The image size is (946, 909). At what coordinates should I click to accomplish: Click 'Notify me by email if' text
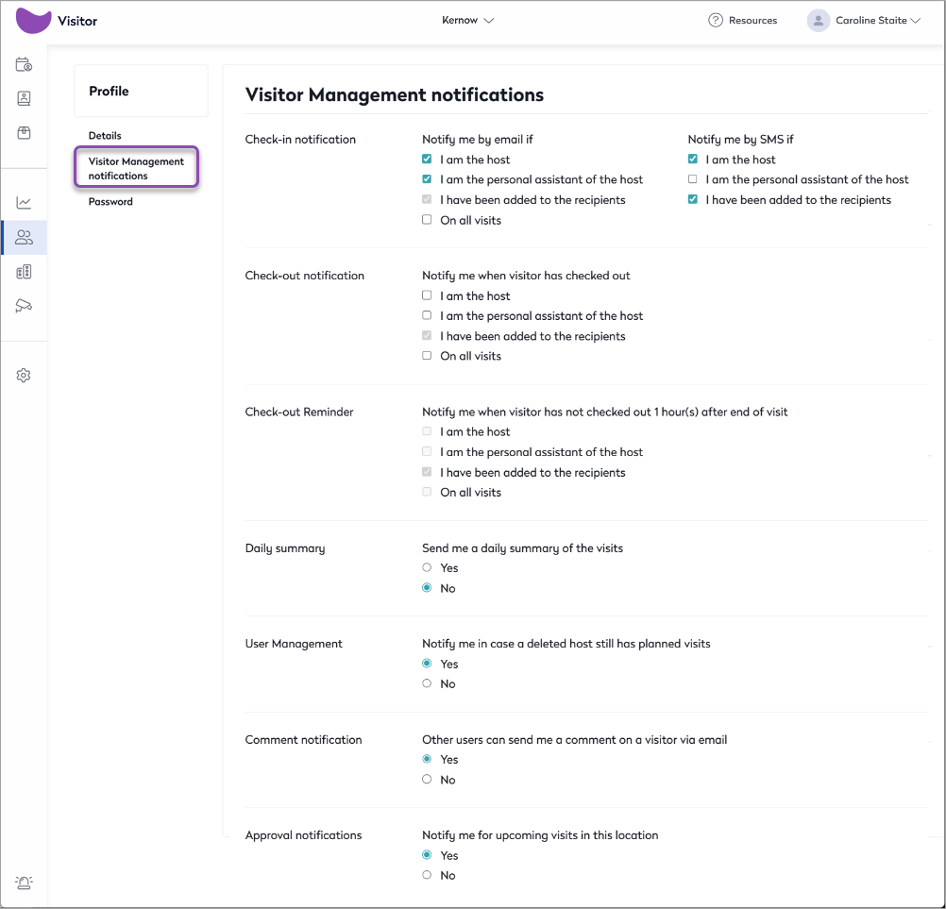477,140
